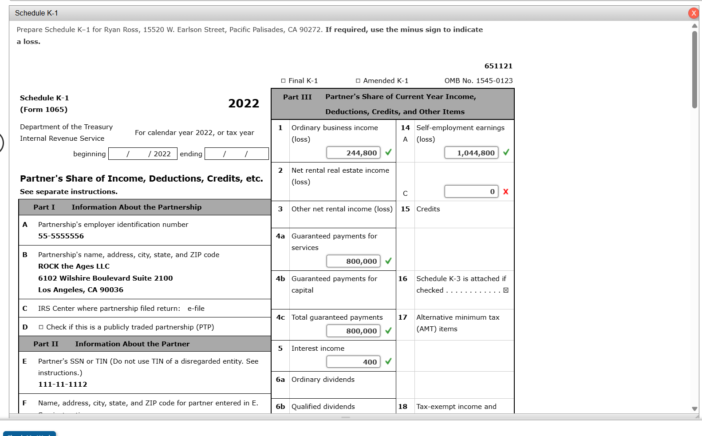
Task: Click Part II Information About the Partner
Action: [145, 344]
